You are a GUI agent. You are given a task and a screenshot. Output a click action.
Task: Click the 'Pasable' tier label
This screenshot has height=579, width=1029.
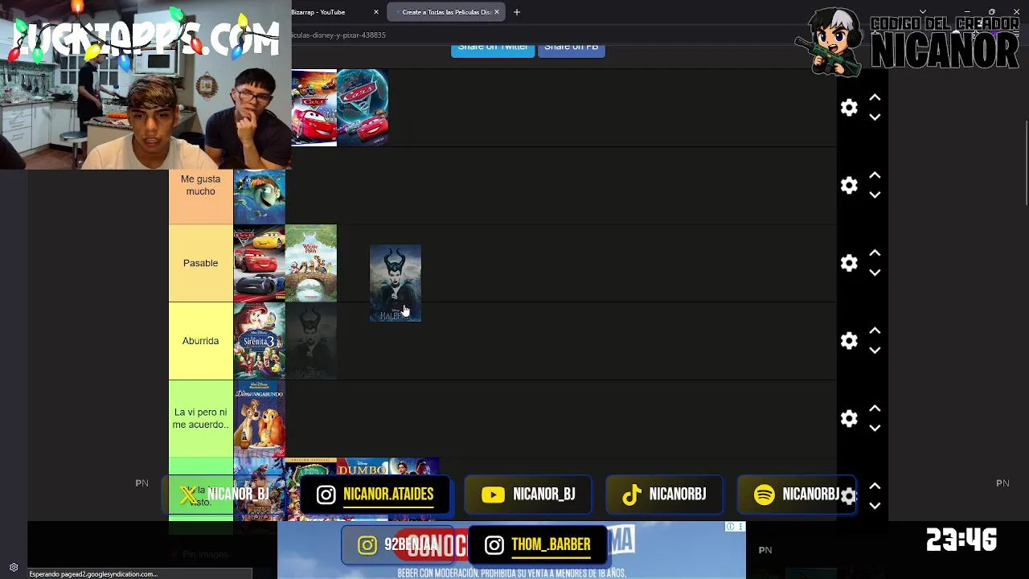tap(200, 263)
